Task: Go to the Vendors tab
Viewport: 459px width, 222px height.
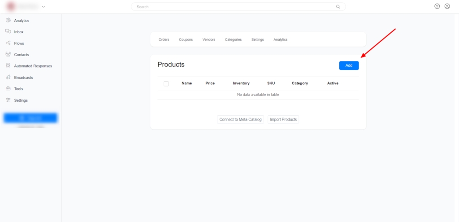Action: (209, 39)
